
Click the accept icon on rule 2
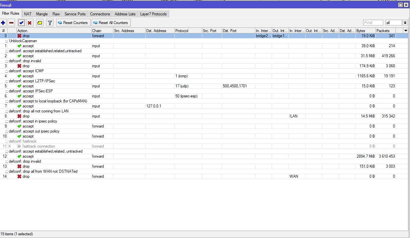click(19, 56)
